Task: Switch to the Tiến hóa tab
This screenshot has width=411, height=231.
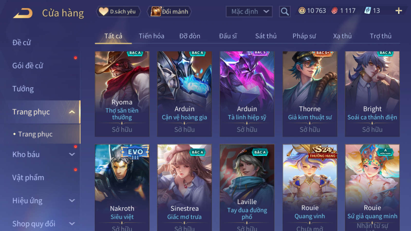Action: click(151, 36)
